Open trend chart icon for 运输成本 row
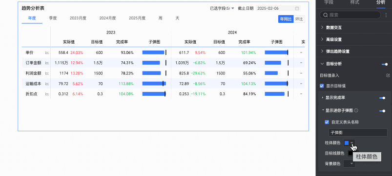This screenshot has height=176, width=392. tap(47, 84)
